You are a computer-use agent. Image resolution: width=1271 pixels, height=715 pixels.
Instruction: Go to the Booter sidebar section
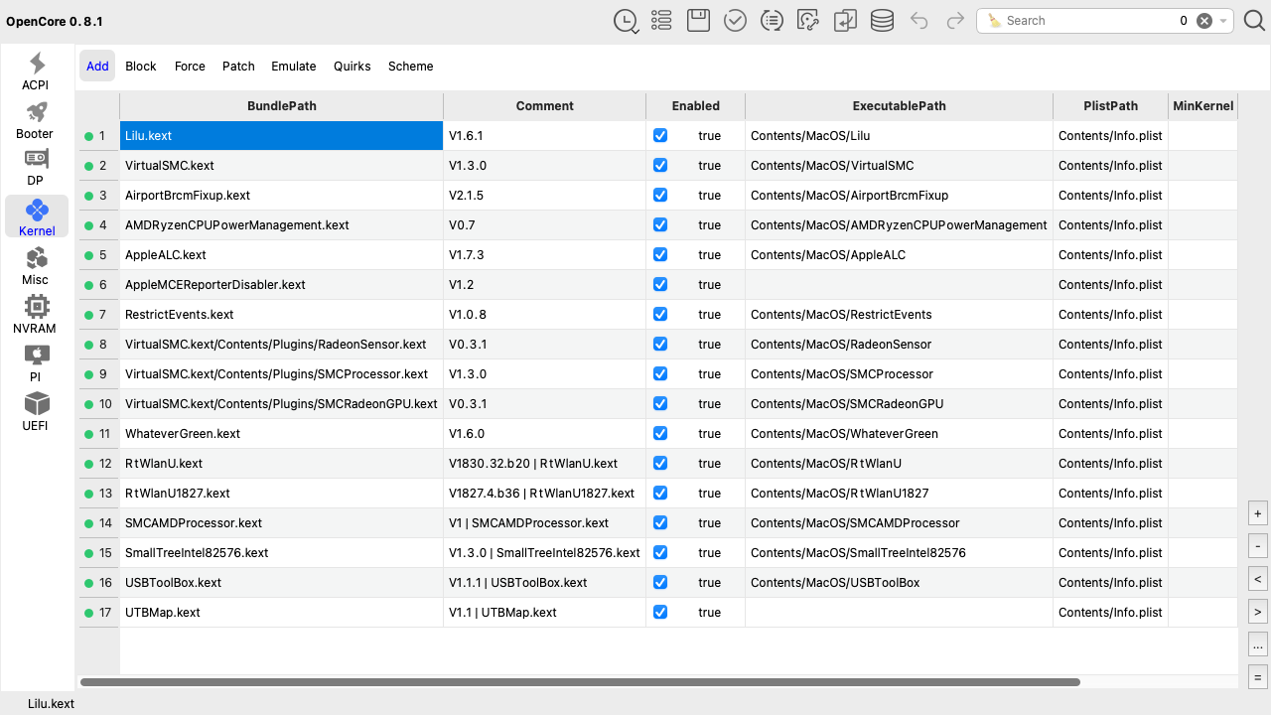coord(36,119)
